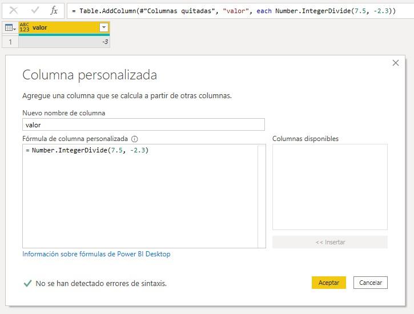
Task: Confirm with the Aceptar button
Action: point(328,283)
